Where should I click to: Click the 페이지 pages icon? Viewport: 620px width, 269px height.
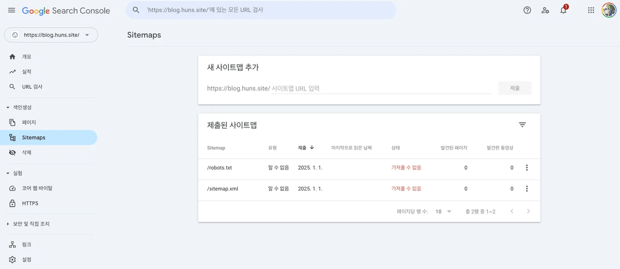click(12, 123)
